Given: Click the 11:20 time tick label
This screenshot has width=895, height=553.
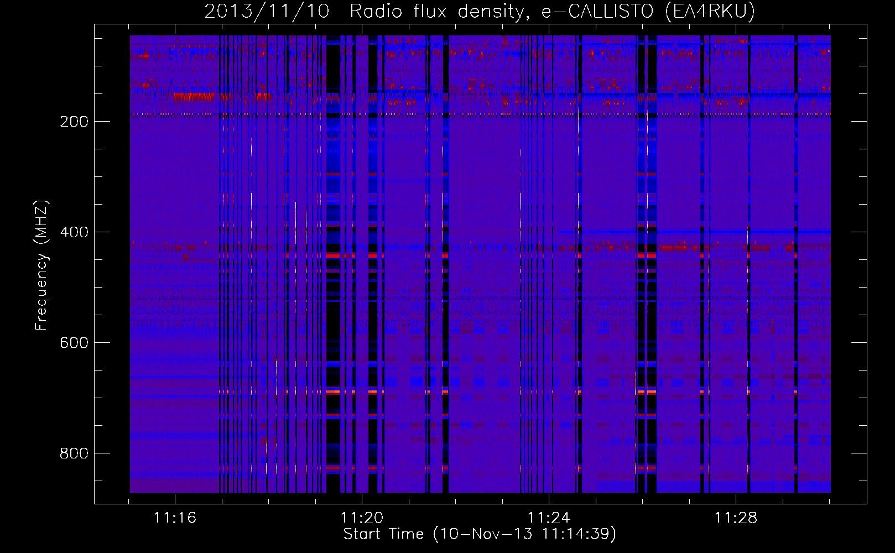Looking at the screenshot, I should pyautogui.click(x=362, y=518).
